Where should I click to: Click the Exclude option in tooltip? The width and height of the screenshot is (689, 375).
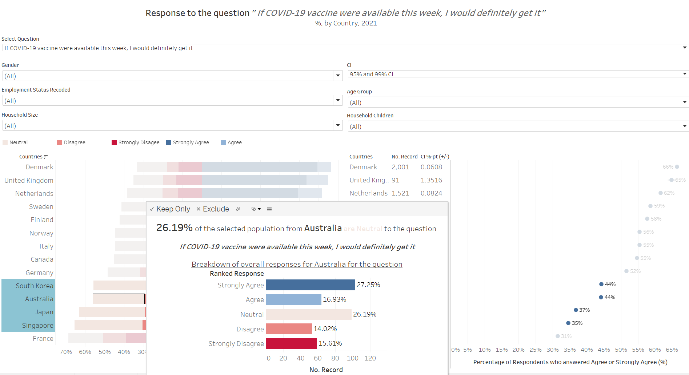[x=213, y=209]
